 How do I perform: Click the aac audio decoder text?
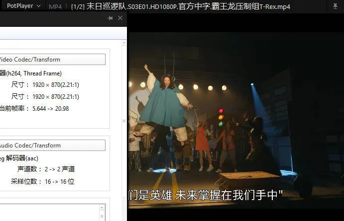point(19,158)
